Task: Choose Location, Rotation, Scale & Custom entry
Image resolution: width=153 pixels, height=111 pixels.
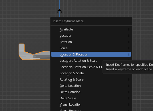Action: (x=77, y=67)
